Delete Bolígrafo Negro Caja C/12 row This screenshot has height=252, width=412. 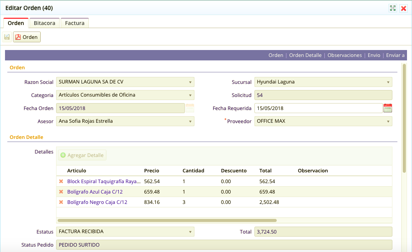pos(61,202)
